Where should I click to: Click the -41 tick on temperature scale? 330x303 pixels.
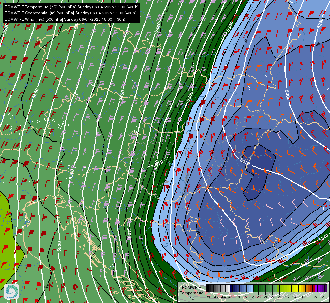click(x=230, y=297)
